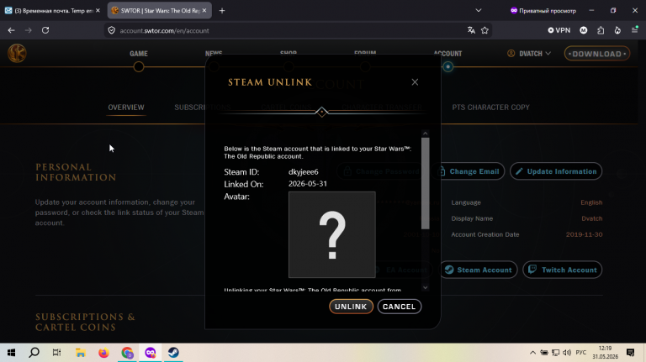Open the private browser taskbar icon

(151, 353)
